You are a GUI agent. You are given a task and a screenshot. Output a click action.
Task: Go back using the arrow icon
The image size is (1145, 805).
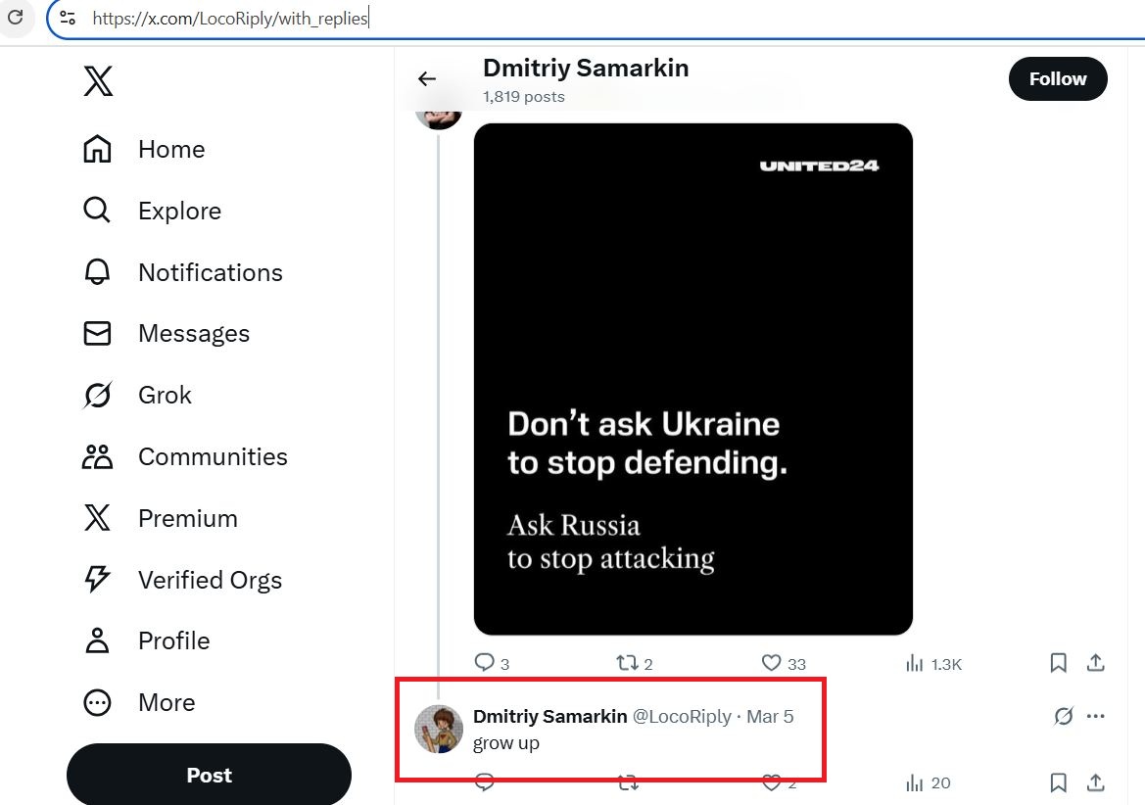click(427, 79)
